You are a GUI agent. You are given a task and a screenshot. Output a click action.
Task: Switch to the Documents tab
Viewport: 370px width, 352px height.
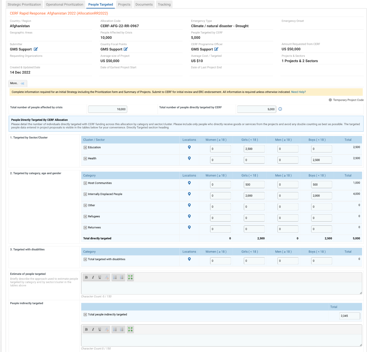tap(144, 4)
